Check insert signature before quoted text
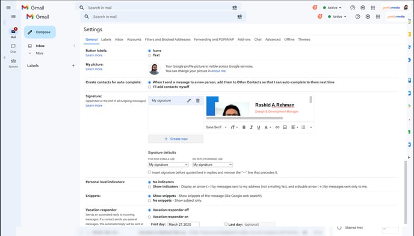The width and height of the screenshot is (414, 236). pyautogui.click(x=149, y=172)
